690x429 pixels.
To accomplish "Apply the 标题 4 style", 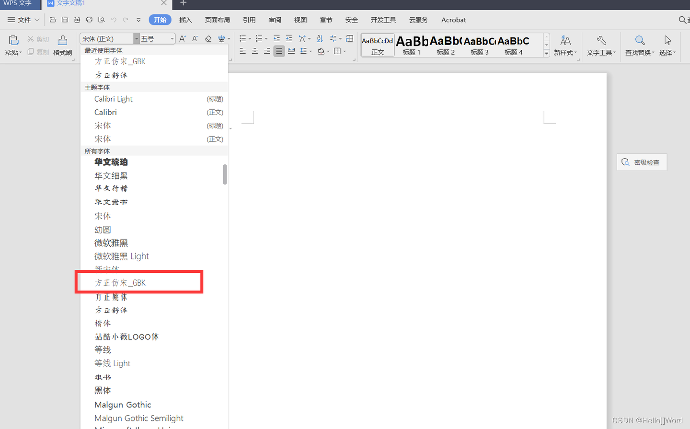I will [514, 45].
